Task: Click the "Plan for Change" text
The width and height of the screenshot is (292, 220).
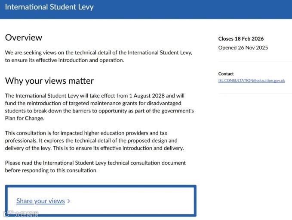Action: point(25,118)
